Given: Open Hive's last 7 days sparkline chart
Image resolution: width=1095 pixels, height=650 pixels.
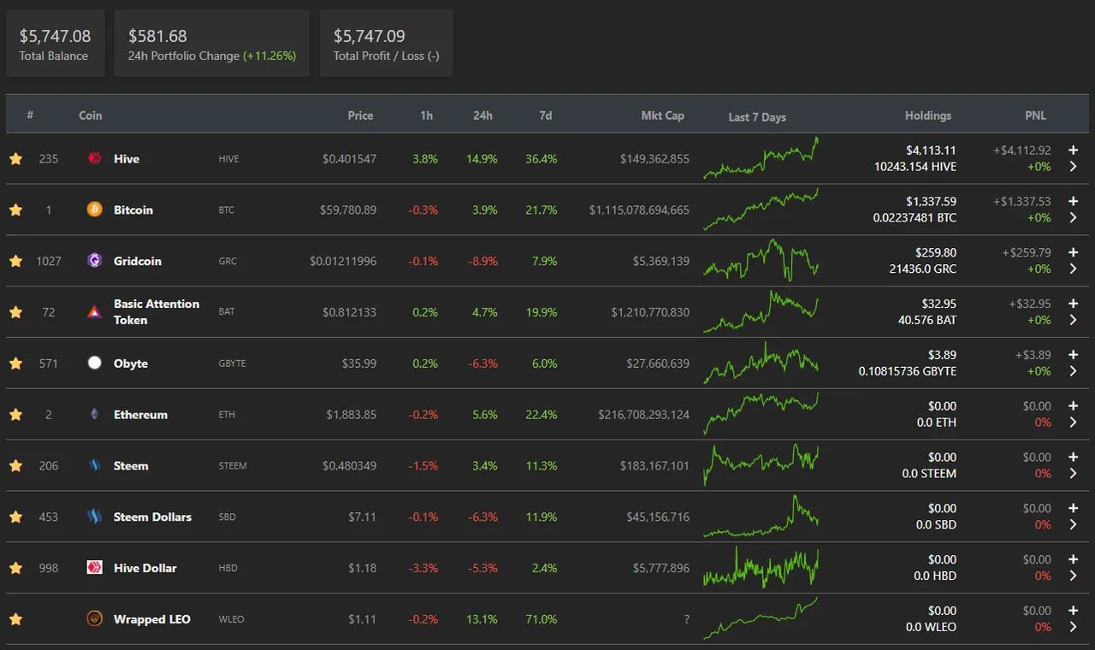Looking at the screenshot, I should (761, 158).
